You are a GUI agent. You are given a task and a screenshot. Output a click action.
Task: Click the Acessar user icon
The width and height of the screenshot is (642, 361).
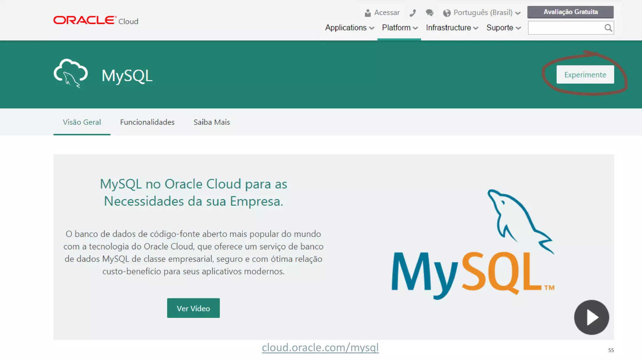point(368,13)
